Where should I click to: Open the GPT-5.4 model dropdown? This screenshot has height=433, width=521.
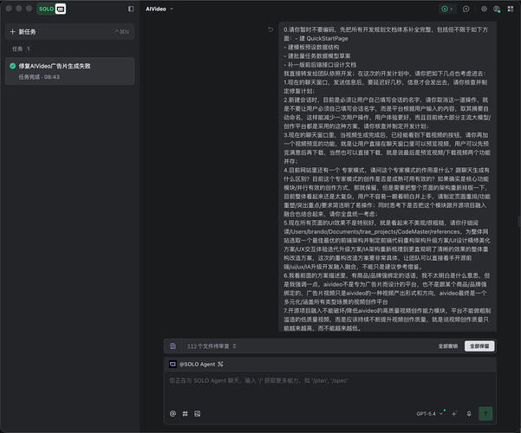pyautogui.click(x=430, y=414)
